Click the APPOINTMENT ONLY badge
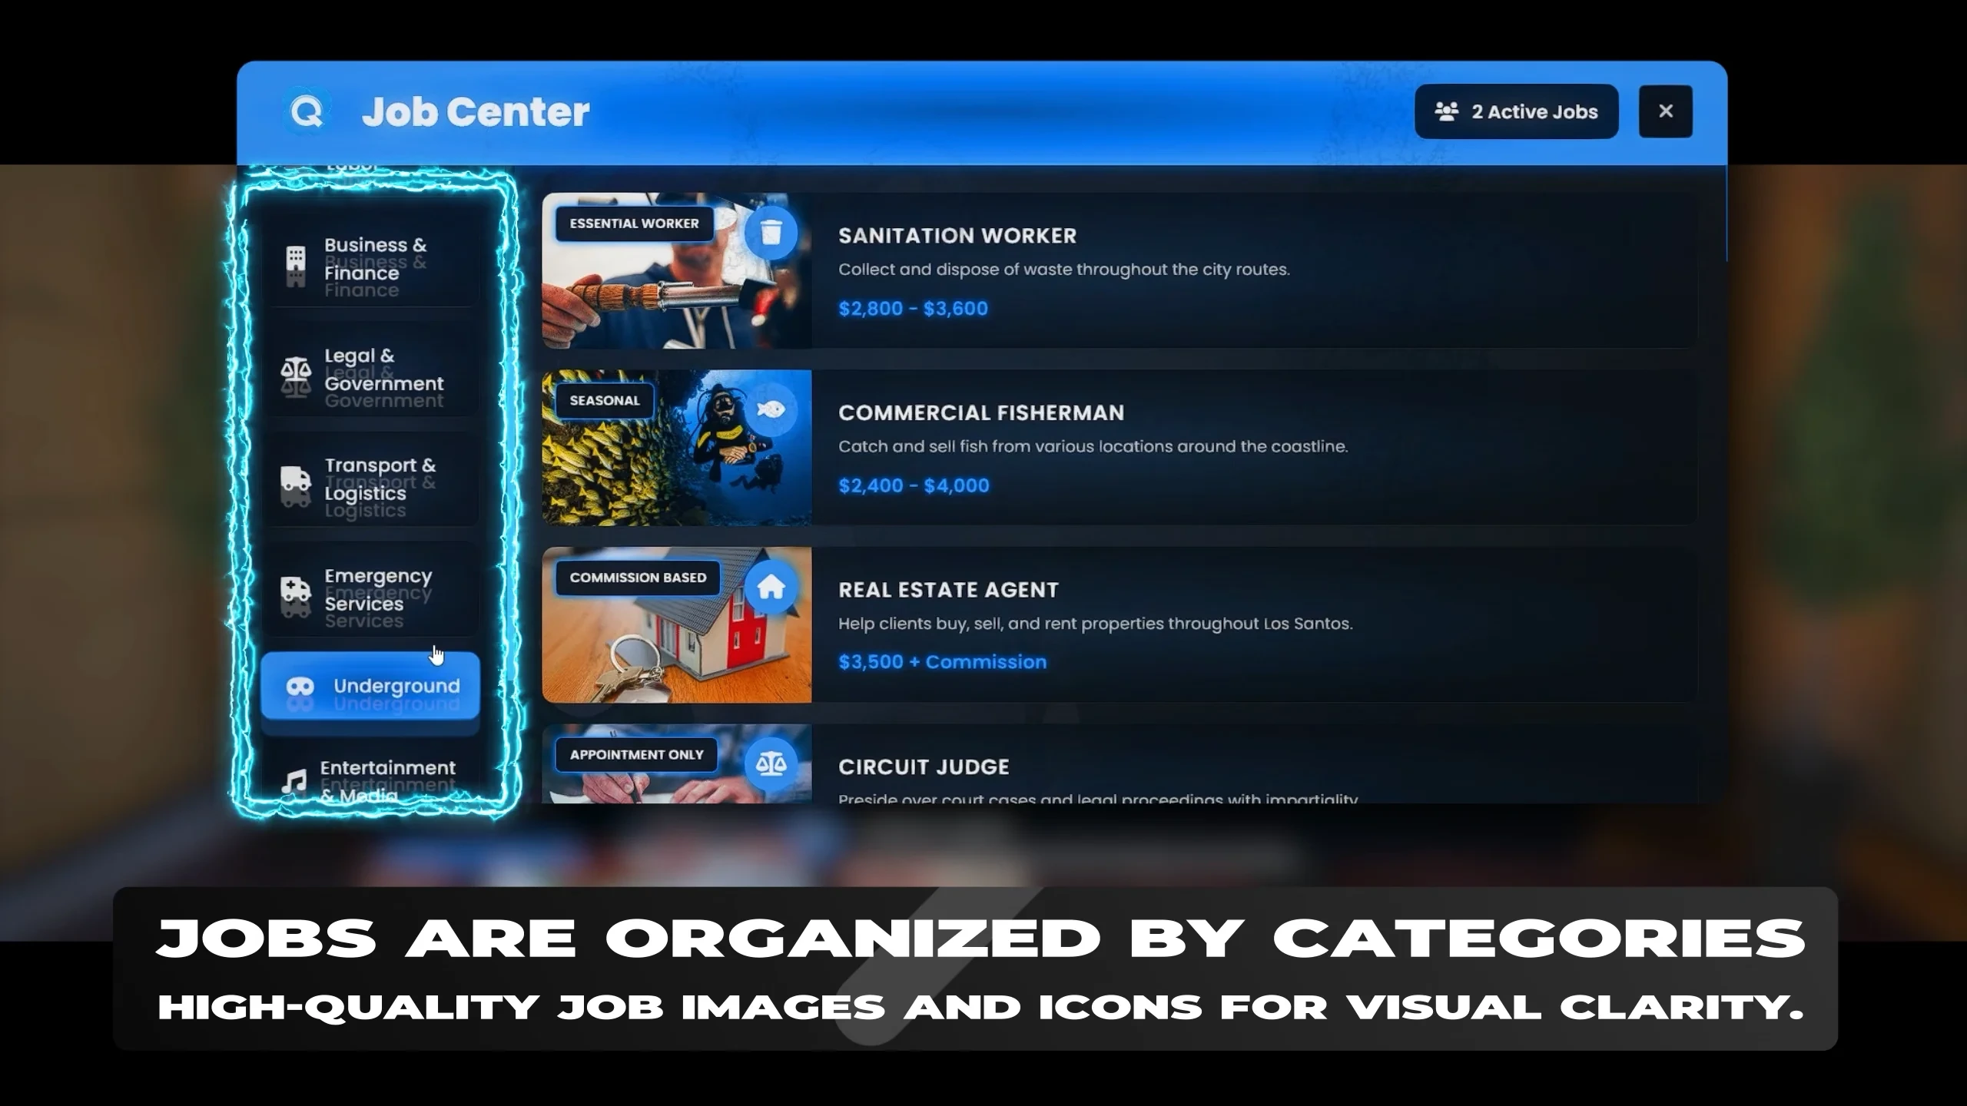The height and width of the screenshot is (1106, 1967). (x=636, y=754)
